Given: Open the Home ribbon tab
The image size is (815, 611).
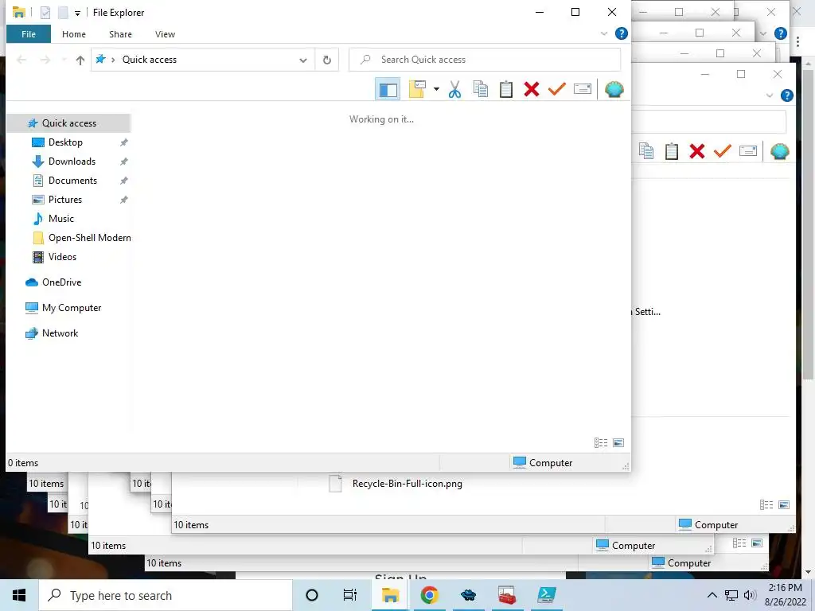Looking at the screenshot, I should pyautogui.click(x=74, y=34).
